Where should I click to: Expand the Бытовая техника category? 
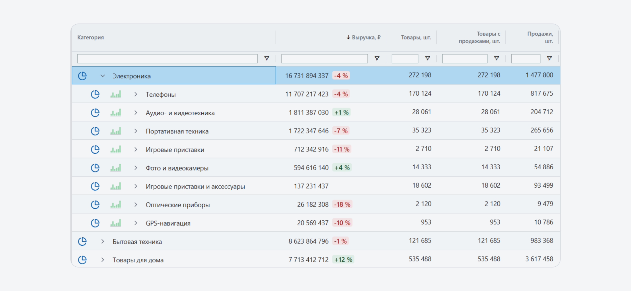pos(102,241)
